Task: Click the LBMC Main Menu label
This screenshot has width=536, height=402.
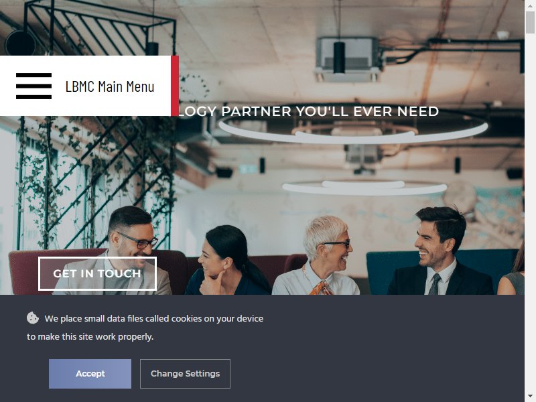Action: pos(110,86)
